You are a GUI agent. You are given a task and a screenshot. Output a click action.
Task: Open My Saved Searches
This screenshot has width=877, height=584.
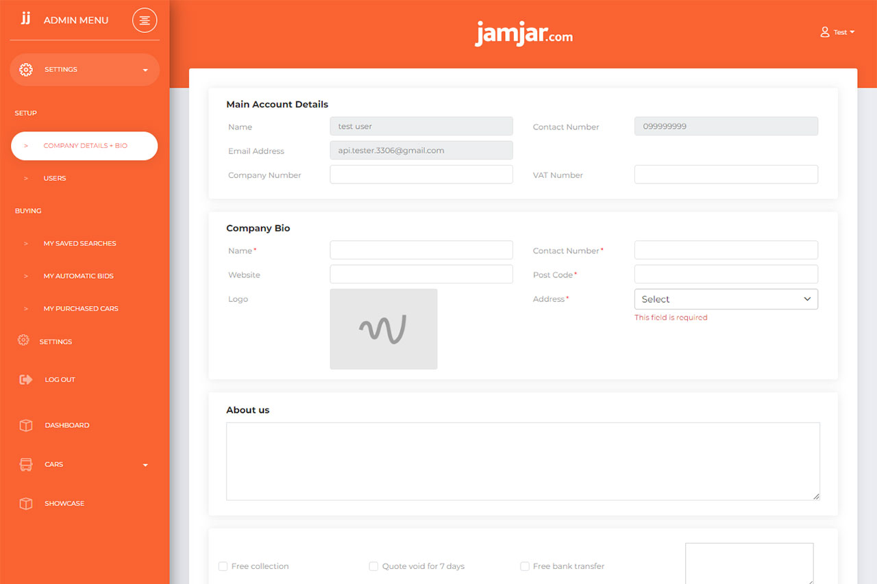pos(79,243)
